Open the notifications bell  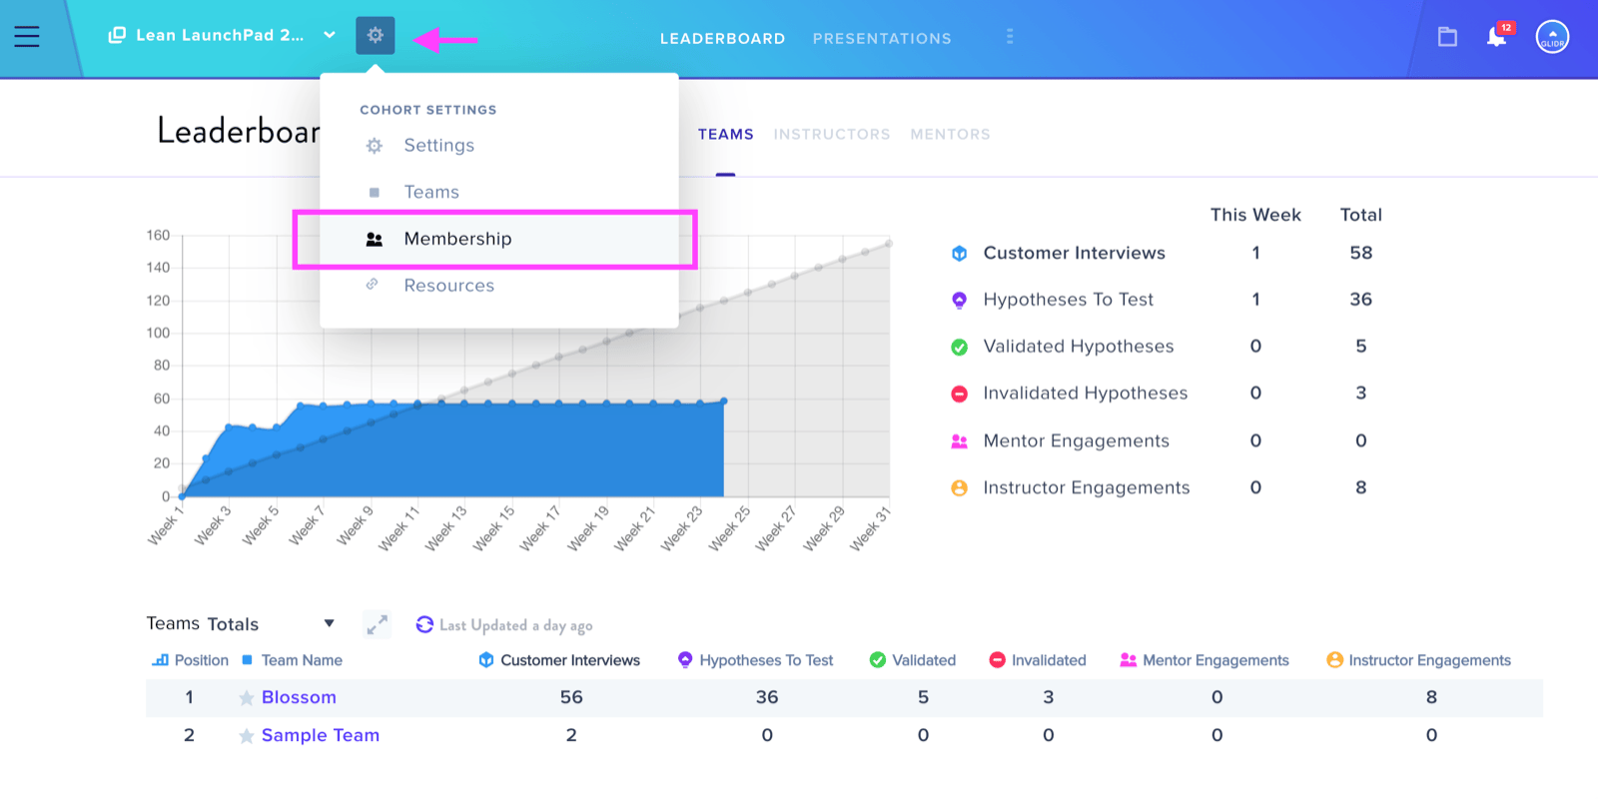pos(1496,37)
